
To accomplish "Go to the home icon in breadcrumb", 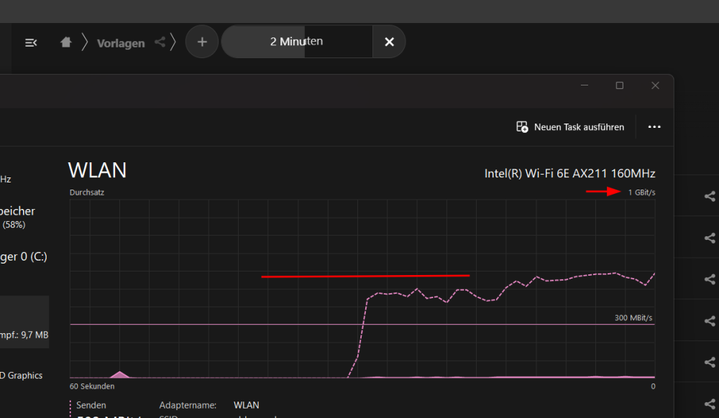I will (x=66, y=42).
